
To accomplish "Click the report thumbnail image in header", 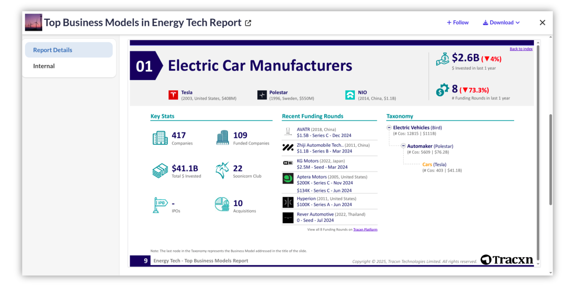I will [33, 22].
